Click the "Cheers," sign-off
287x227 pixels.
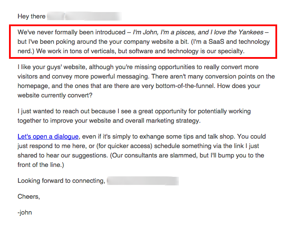(29, 197)
